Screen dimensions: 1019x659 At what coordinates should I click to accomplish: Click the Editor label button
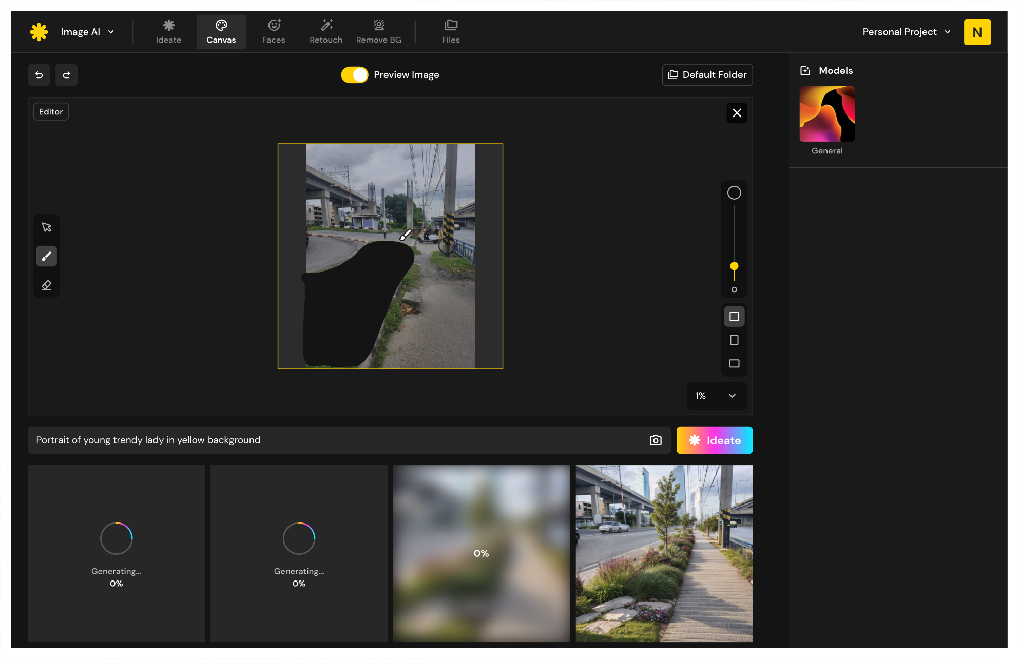51,112
